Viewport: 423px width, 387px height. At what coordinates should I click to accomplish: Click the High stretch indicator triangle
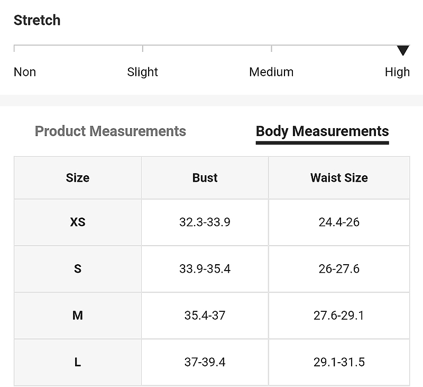click(x=403, y=51)
